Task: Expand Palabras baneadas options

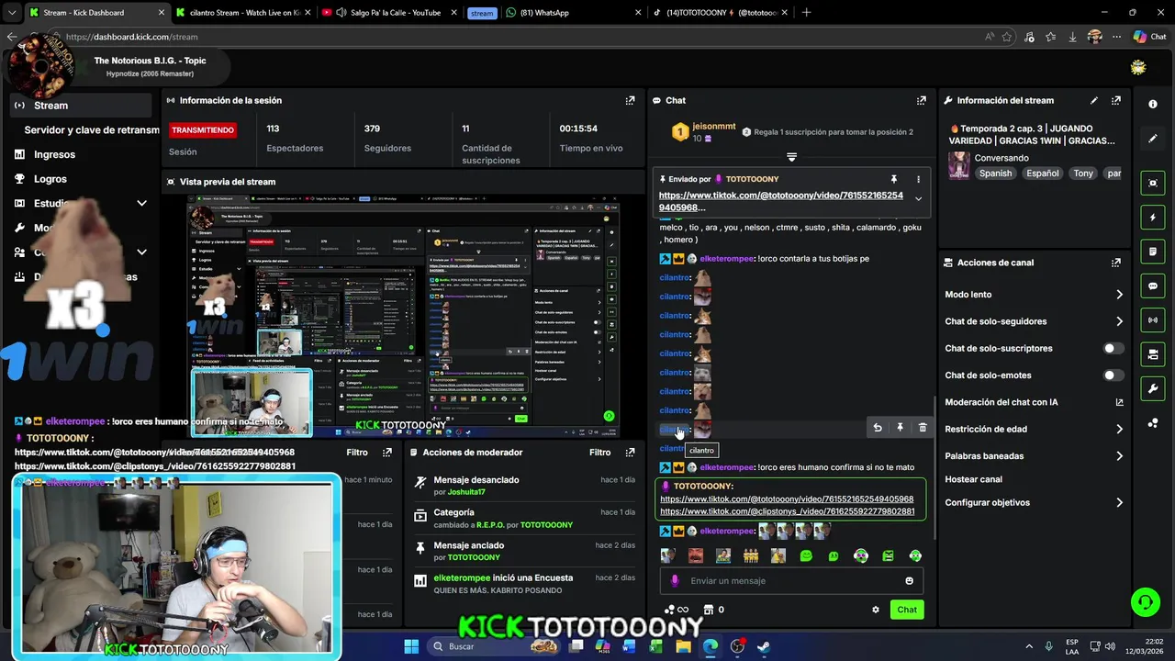Action: pyautogui.click(x=1119, y=456)
